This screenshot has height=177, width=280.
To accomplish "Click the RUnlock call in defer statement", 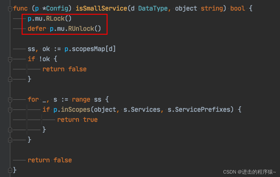I will coord(81,29).
